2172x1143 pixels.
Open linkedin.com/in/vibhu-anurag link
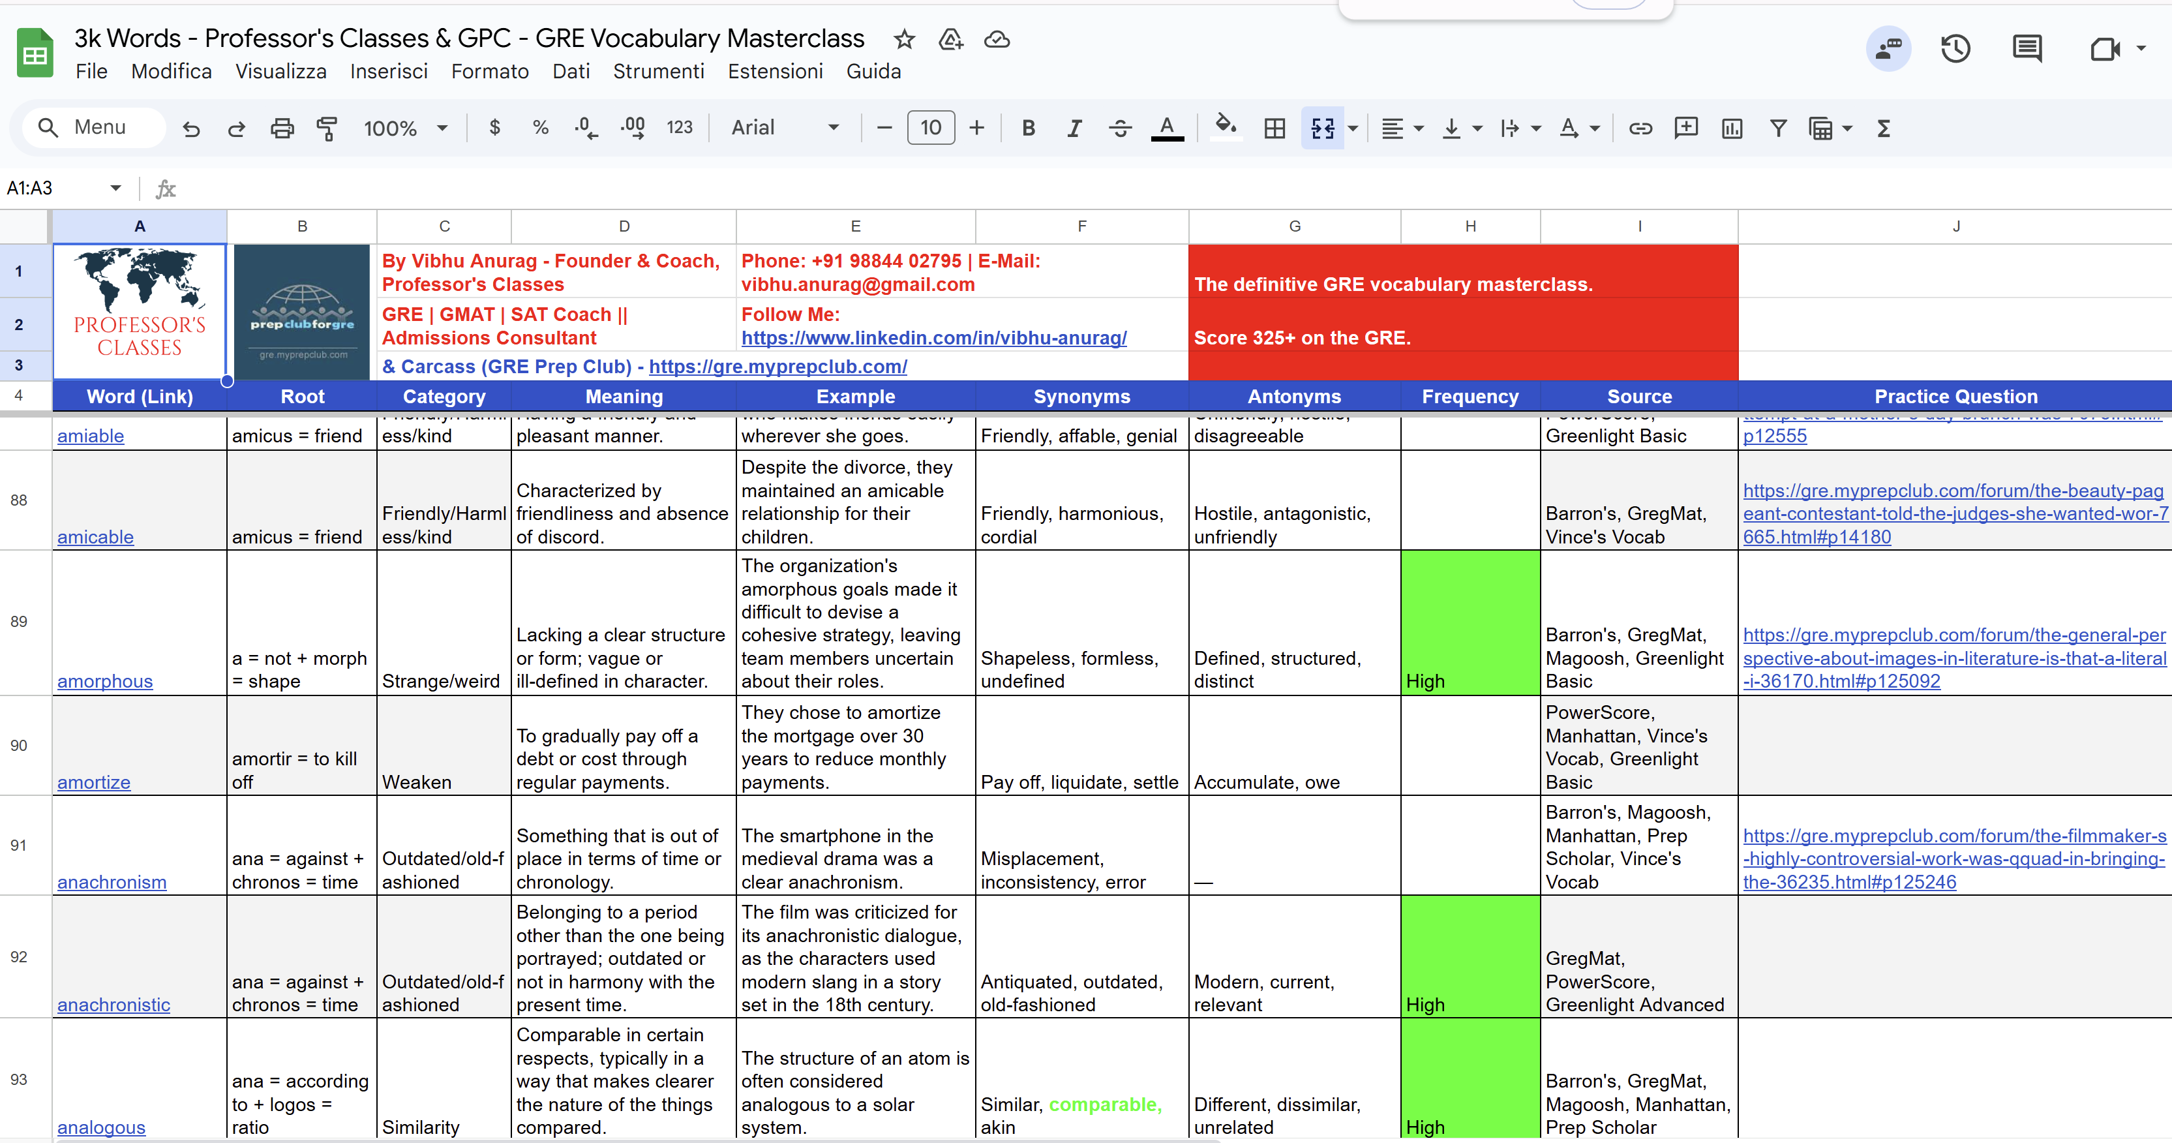pyautogui.click(x=933, y=337)
